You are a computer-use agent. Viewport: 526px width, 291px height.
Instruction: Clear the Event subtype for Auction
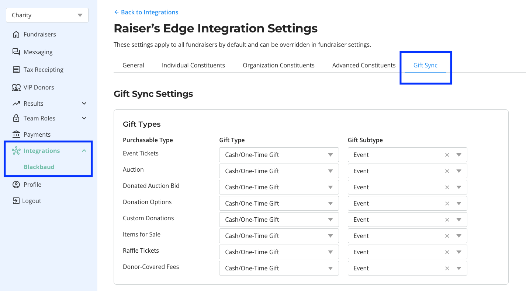(x=447, y=171)
